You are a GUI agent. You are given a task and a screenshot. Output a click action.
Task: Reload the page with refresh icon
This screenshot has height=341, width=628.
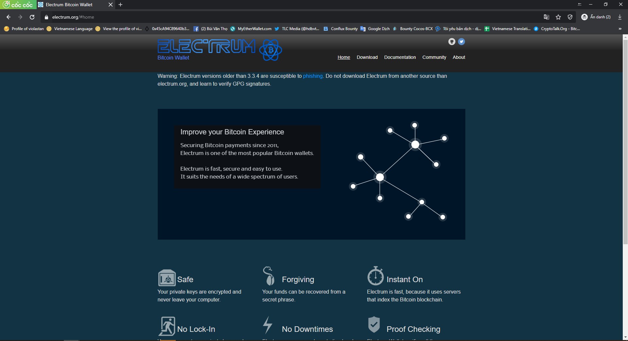pyautogui.click(x=32, y=17)
